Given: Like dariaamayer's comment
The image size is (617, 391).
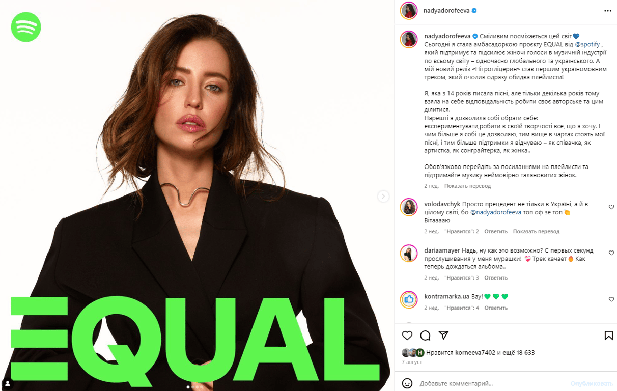Looking at the screenshot, I should coord(611,253).
